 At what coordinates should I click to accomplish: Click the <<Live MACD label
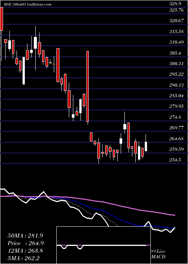[x=158, y=254]
